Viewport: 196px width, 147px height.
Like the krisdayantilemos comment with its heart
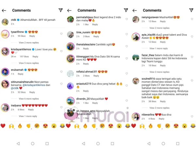click(x=61, y=51)
